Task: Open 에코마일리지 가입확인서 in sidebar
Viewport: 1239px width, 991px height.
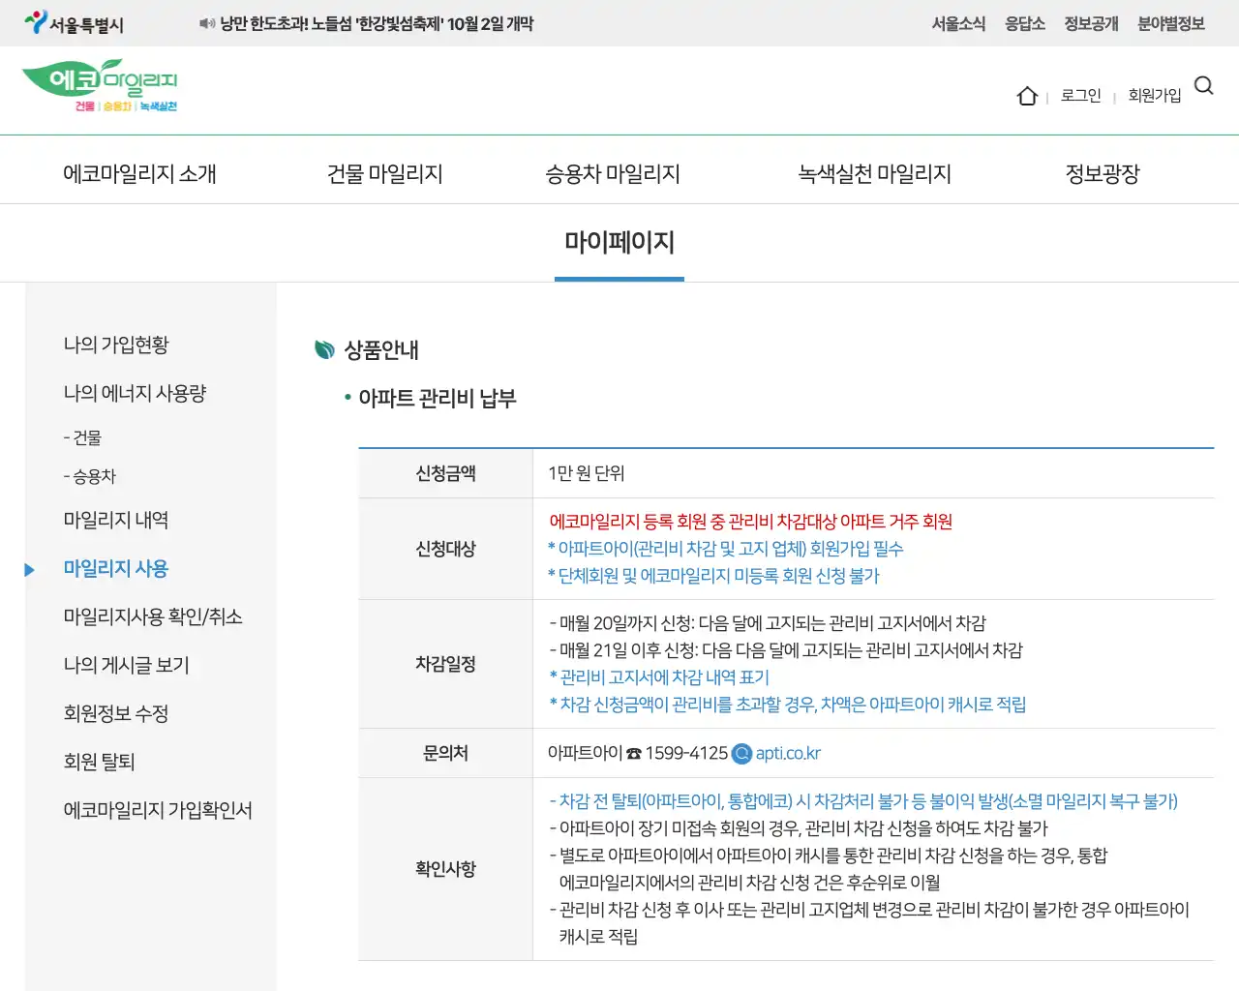Action: pyautogui.click(x=158, y=810)
